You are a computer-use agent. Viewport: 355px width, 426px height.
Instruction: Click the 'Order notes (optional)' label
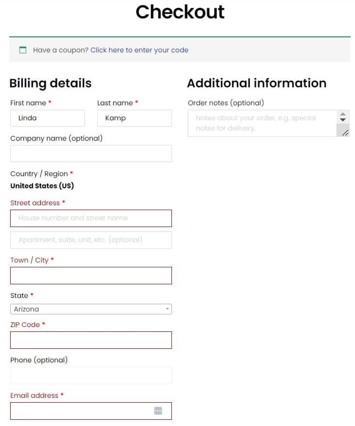(x=226, y=103)
